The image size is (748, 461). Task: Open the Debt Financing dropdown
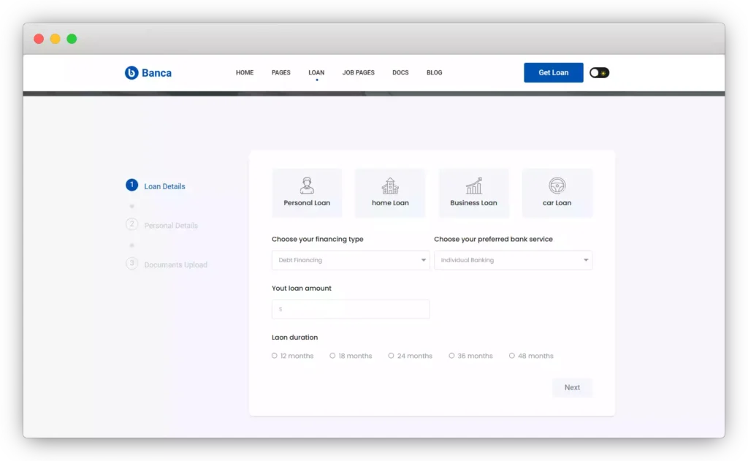click(351, 260)
